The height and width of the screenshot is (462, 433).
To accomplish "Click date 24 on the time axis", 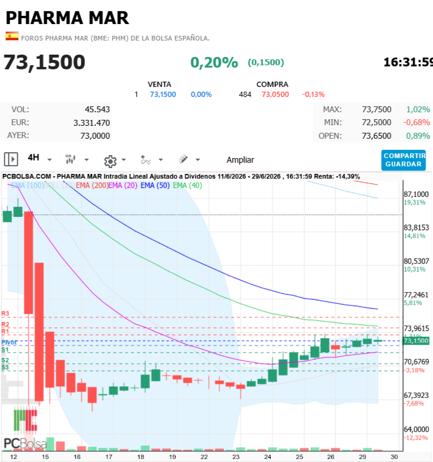I will click(x=268, y=457).
